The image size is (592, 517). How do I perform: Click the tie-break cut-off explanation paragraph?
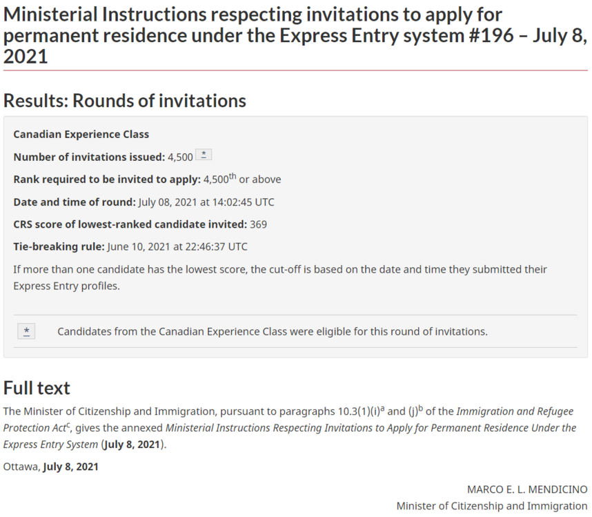279,277
